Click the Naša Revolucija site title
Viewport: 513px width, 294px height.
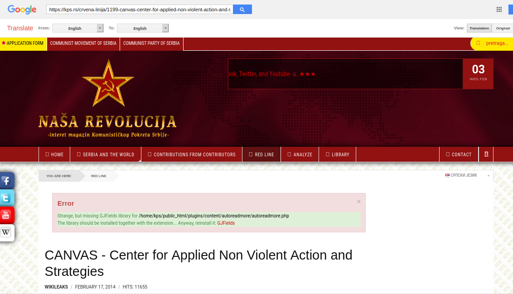(108, 122)
